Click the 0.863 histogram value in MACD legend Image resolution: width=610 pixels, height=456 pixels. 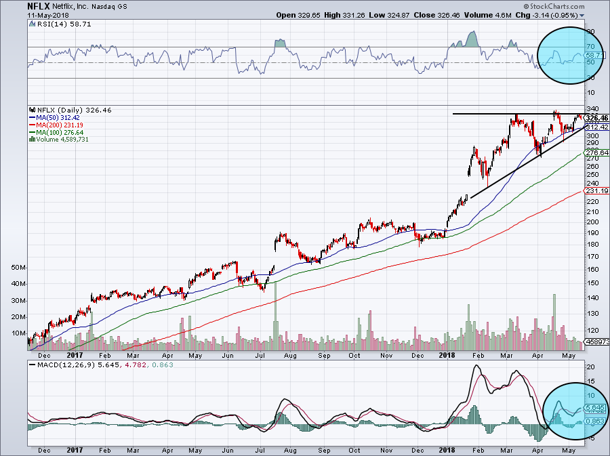coord(163,365)
